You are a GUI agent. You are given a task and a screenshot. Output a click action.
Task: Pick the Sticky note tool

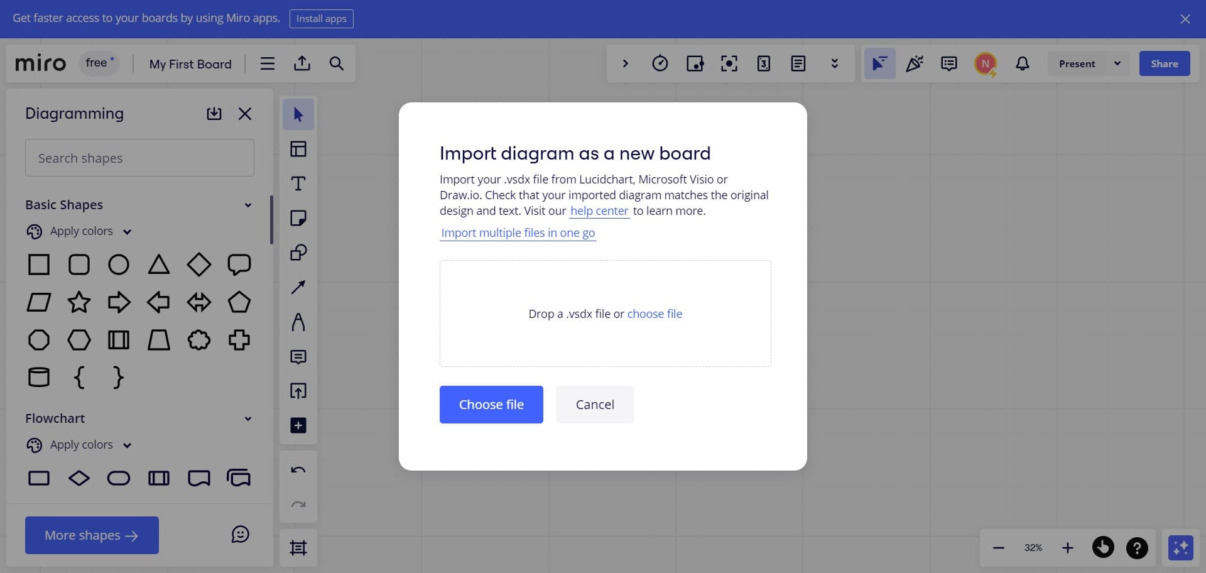[x=298, y=218]
